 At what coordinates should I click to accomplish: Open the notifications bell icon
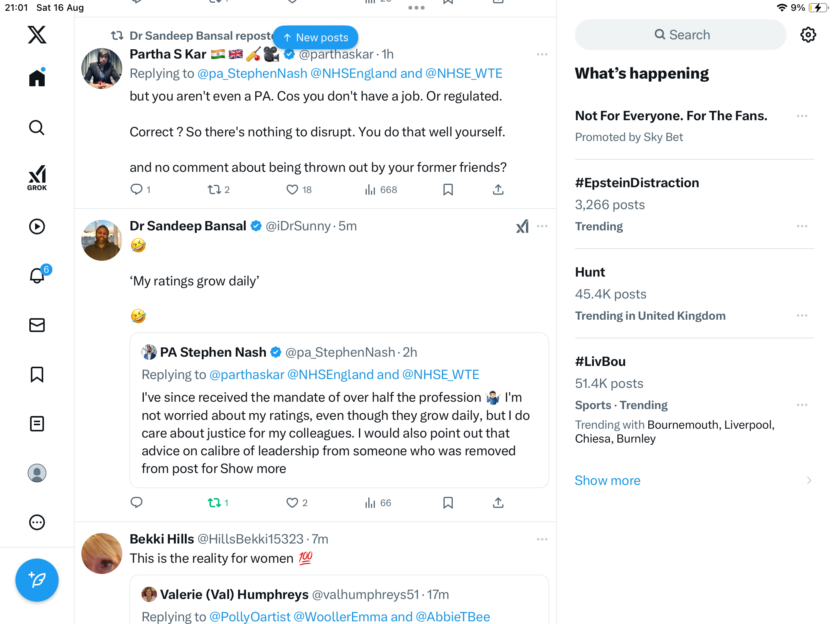37,276
